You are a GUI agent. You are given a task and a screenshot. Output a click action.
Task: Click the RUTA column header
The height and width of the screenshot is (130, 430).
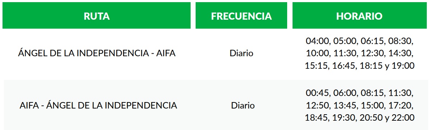click(97, 16)
